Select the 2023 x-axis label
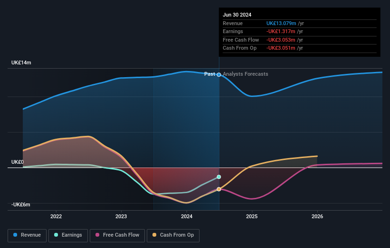 click(x=121, y=216)
